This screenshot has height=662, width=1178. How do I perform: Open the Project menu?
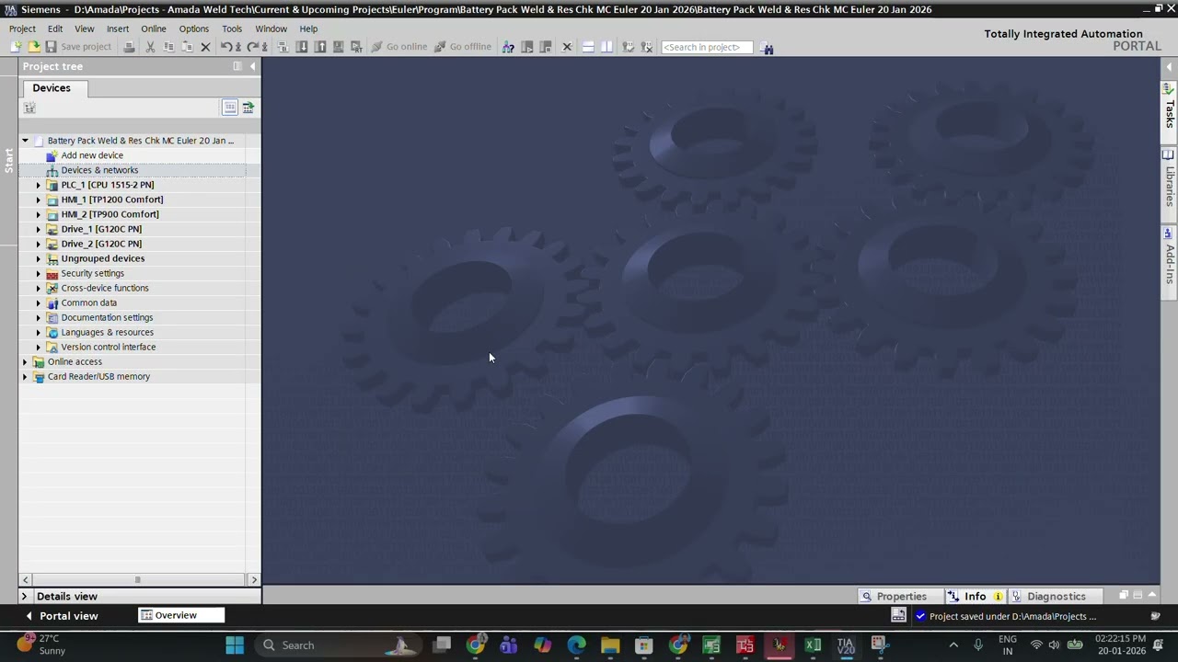(22, 29)
